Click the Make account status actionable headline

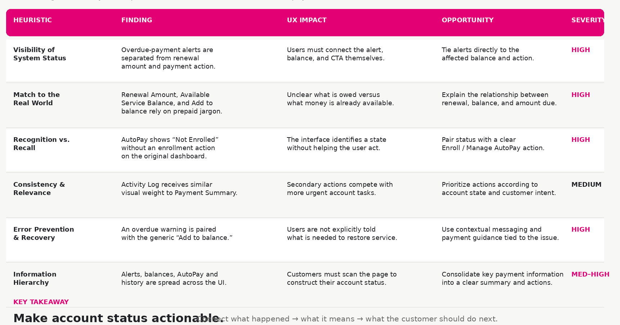coord(118,318)
